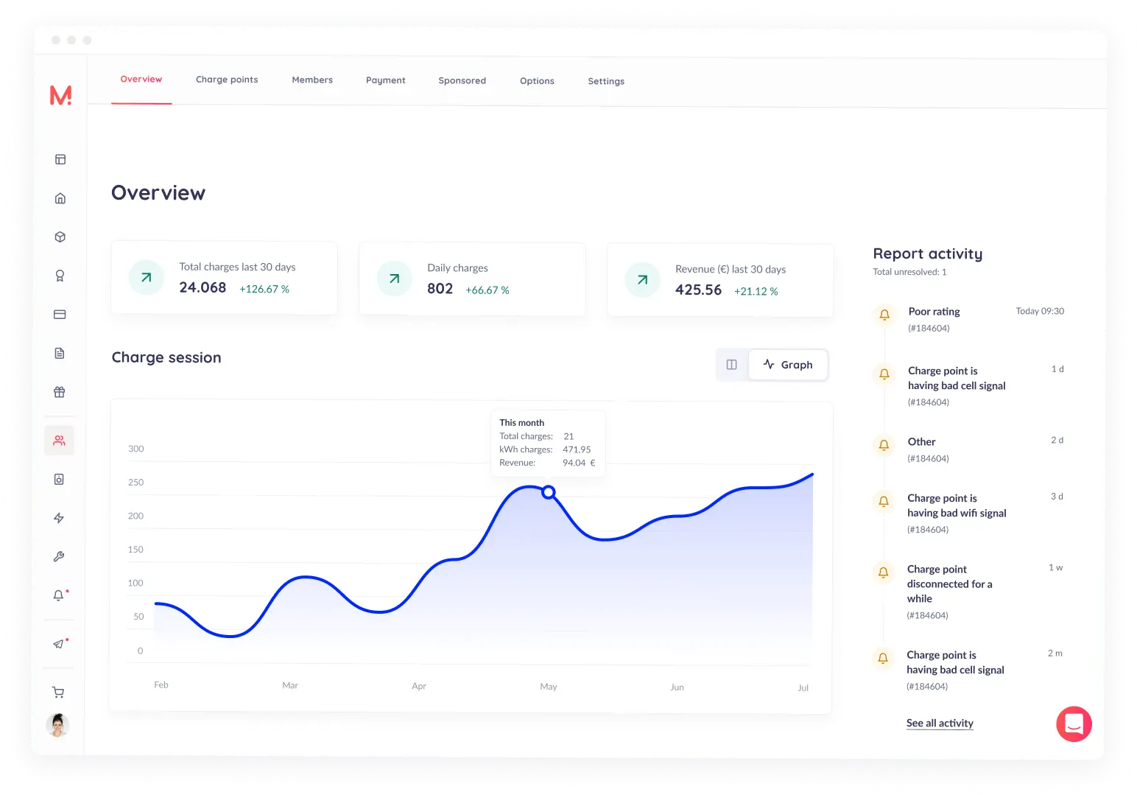Click the bell icon beside Other report
The width and height of the screenshot is (1137, 795).
(x=884, y=445)
